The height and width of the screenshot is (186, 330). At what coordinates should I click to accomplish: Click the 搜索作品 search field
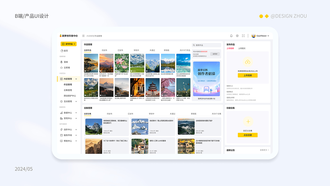(207, 45)
